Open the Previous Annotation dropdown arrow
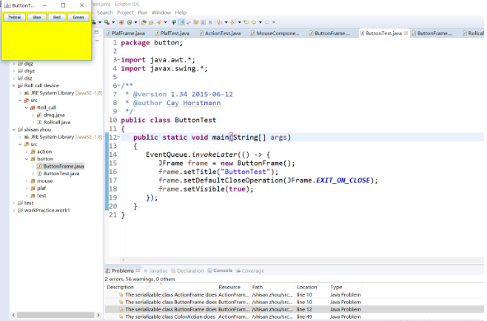 point(240,22)
